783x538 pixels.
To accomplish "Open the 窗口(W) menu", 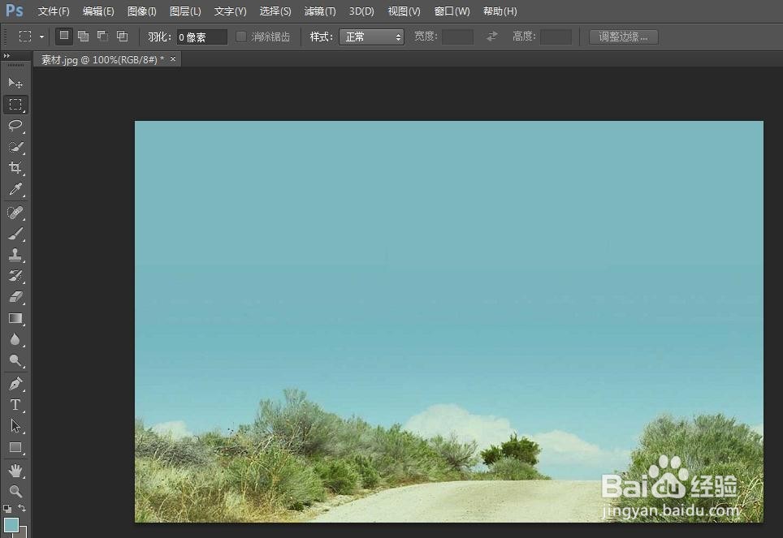I will [452, 11].
